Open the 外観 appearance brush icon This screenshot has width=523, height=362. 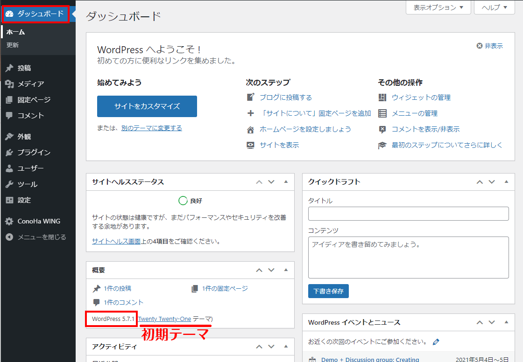(9, 137)
